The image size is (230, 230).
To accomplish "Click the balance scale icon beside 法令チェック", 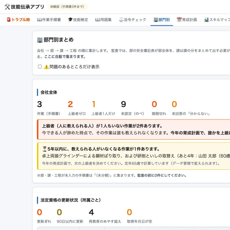I will pos(121,20).
